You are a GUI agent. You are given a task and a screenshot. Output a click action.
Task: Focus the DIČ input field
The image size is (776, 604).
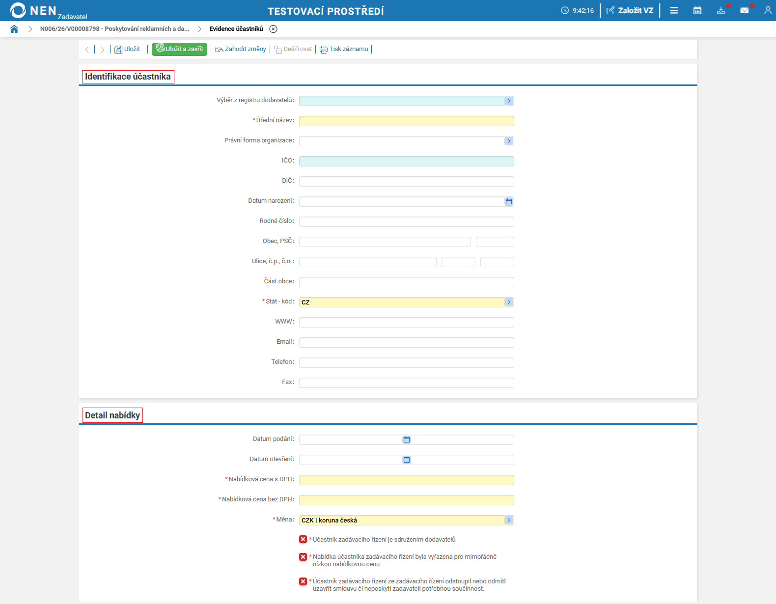pyautogui.click(x=407, y=181)
